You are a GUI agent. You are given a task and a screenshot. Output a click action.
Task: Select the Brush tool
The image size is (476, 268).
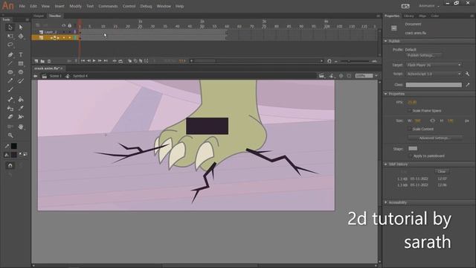(x=10, y=89)
